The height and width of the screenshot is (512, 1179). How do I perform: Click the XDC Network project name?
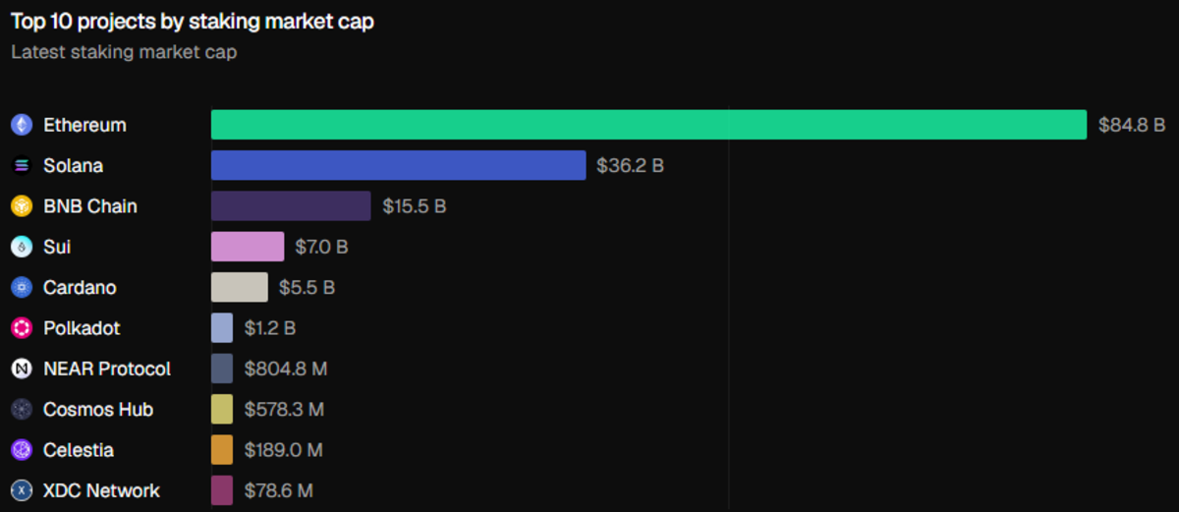pyautogui.click(x=101, y=490)
